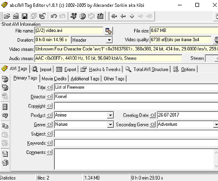Click the video camera toolbar icon
The height and width of the screenshot is (181, 218).
pos(74,16)
